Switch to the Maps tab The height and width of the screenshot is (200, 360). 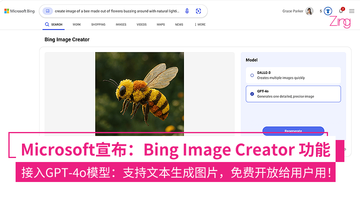pyautogui.click(x=161, y=24)
